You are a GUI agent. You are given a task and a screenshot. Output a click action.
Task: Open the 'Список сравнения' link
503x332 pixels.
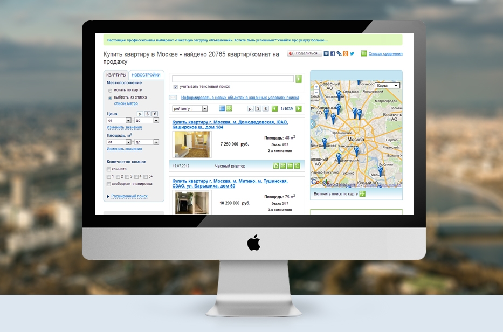click(385, 54)
